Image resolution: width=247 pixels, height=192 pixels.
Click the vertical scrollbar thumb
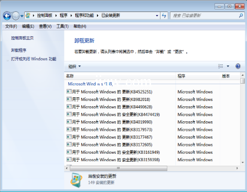[x=243, y=81]
